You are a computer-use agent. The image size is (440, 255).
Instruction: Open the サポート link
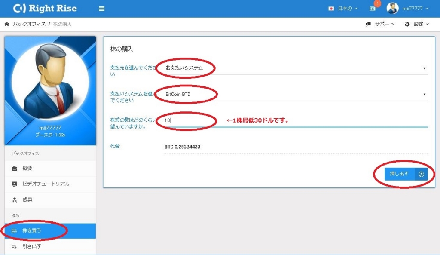(380, 24)
